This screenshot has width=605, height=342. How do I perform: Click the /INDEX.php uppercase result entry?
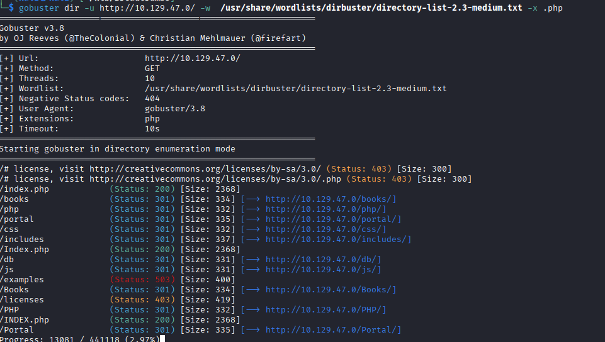tap(25, 319)
